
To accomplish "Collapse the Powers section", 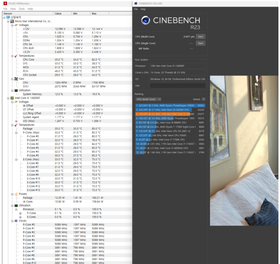I will click(x=12, y=194).
